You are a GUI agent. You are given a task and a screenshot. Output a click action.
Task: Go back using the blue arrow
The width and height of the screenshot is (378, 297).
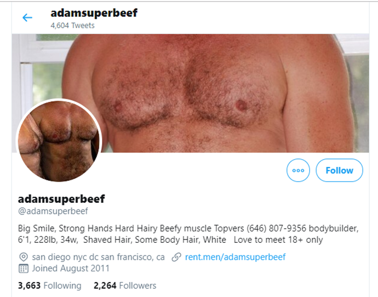pyautogui.click(x=27, y=18)
